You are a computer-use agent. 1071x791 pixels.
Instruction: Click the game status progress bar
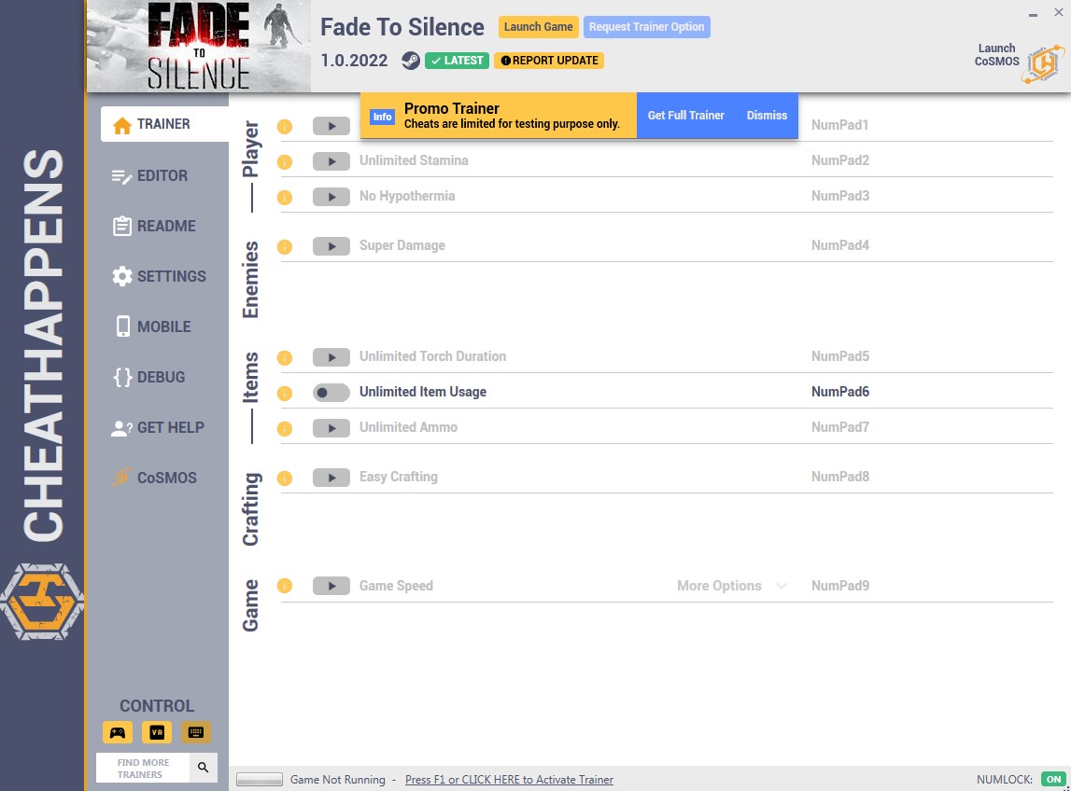click(260, 780)
